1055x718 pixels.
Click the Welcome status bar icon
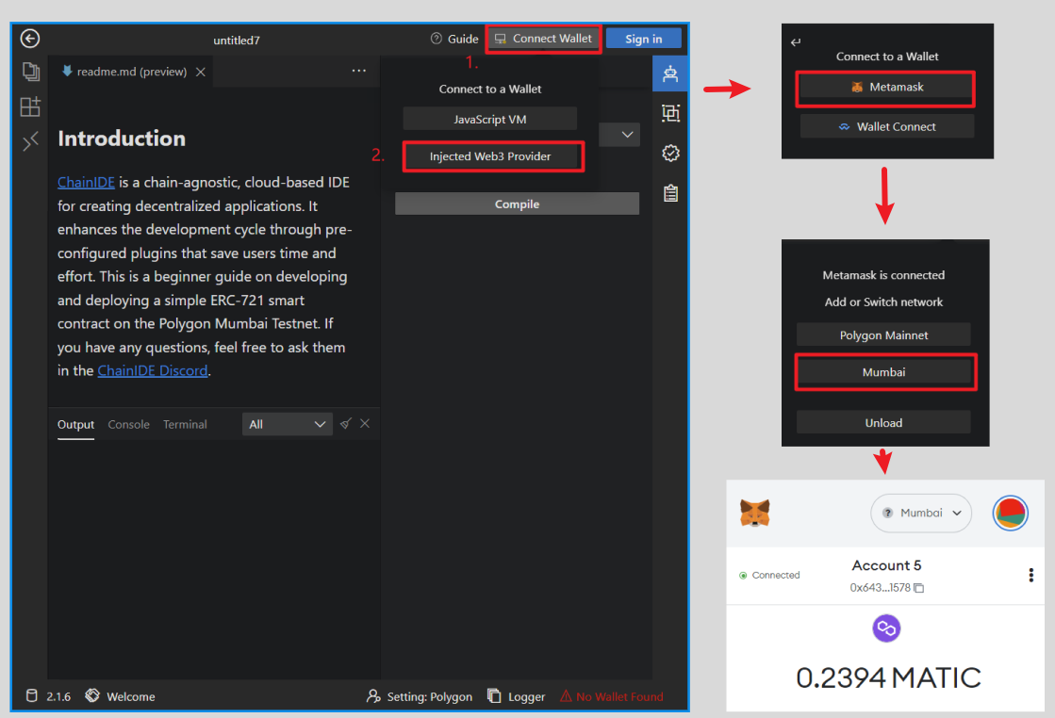click(x=92, y=695)
